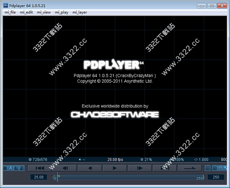230x188 pixels.
Task: Click the 1.000 aspect ratio readout
Action: (x=201, y=159)
